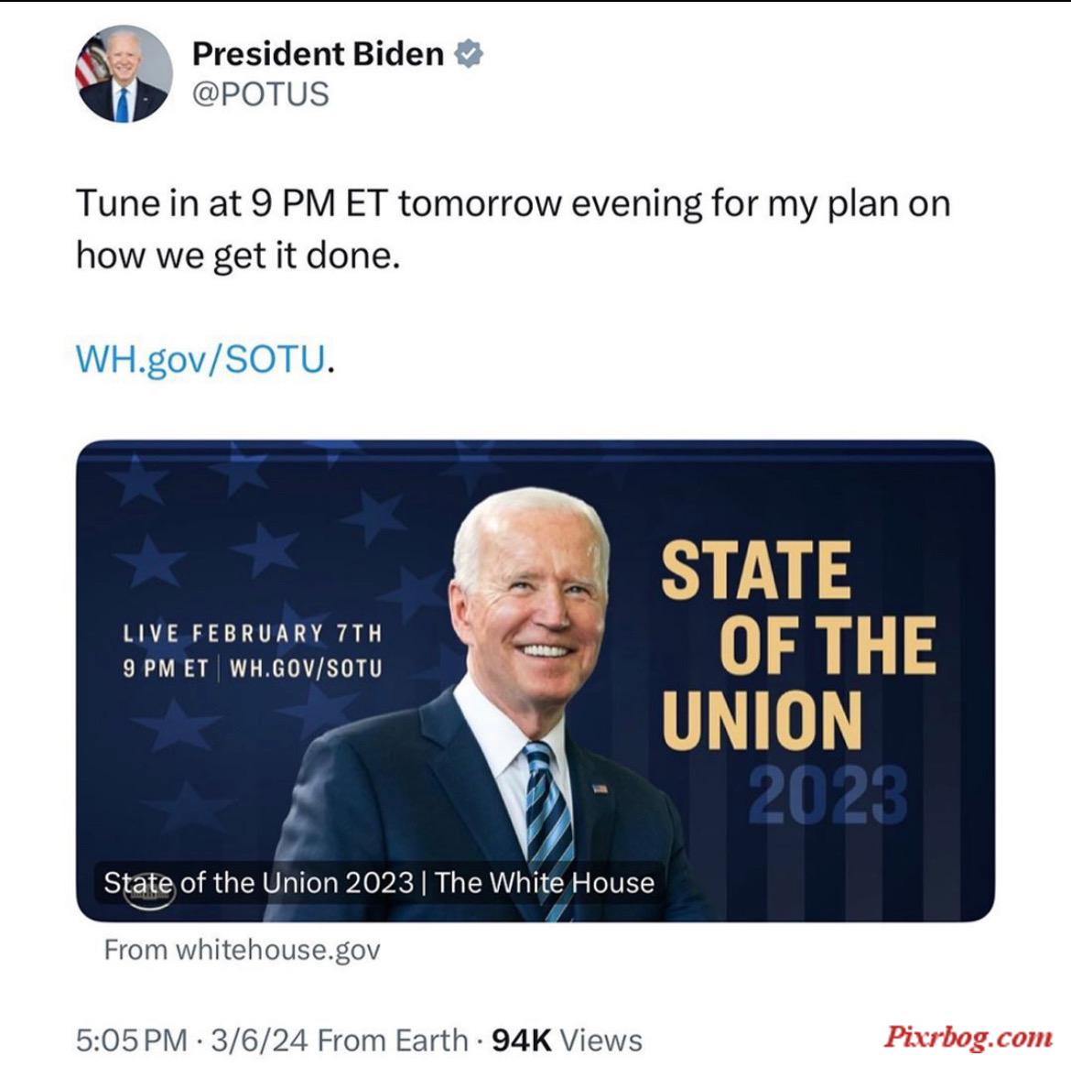View the 94K Views count
The width and height of the screenshot is (1071, 1067).
point(567,1040)
